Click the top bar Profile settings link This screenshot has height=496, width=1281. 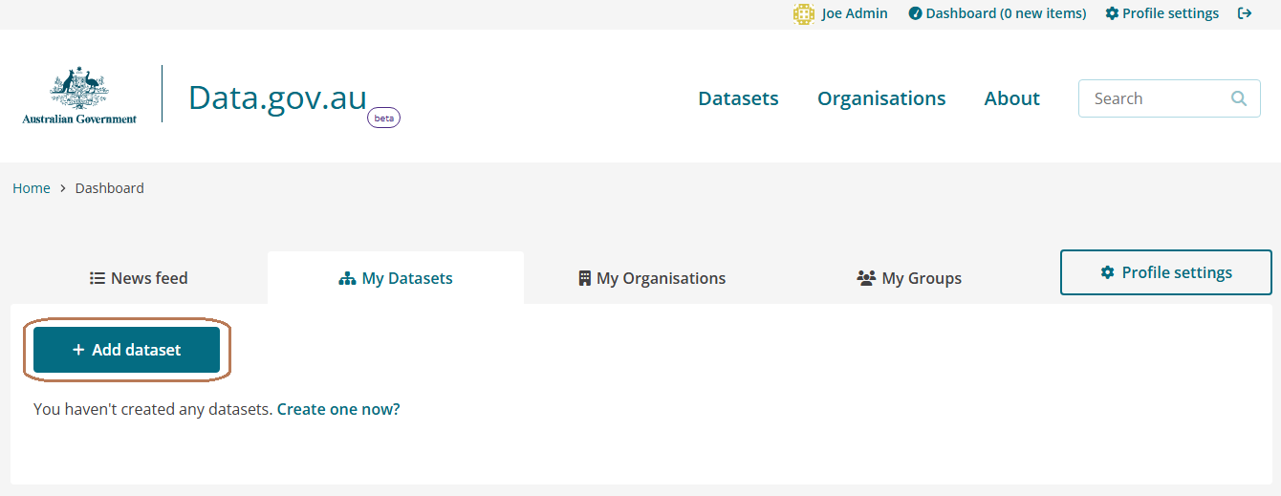pos(1162,13)
